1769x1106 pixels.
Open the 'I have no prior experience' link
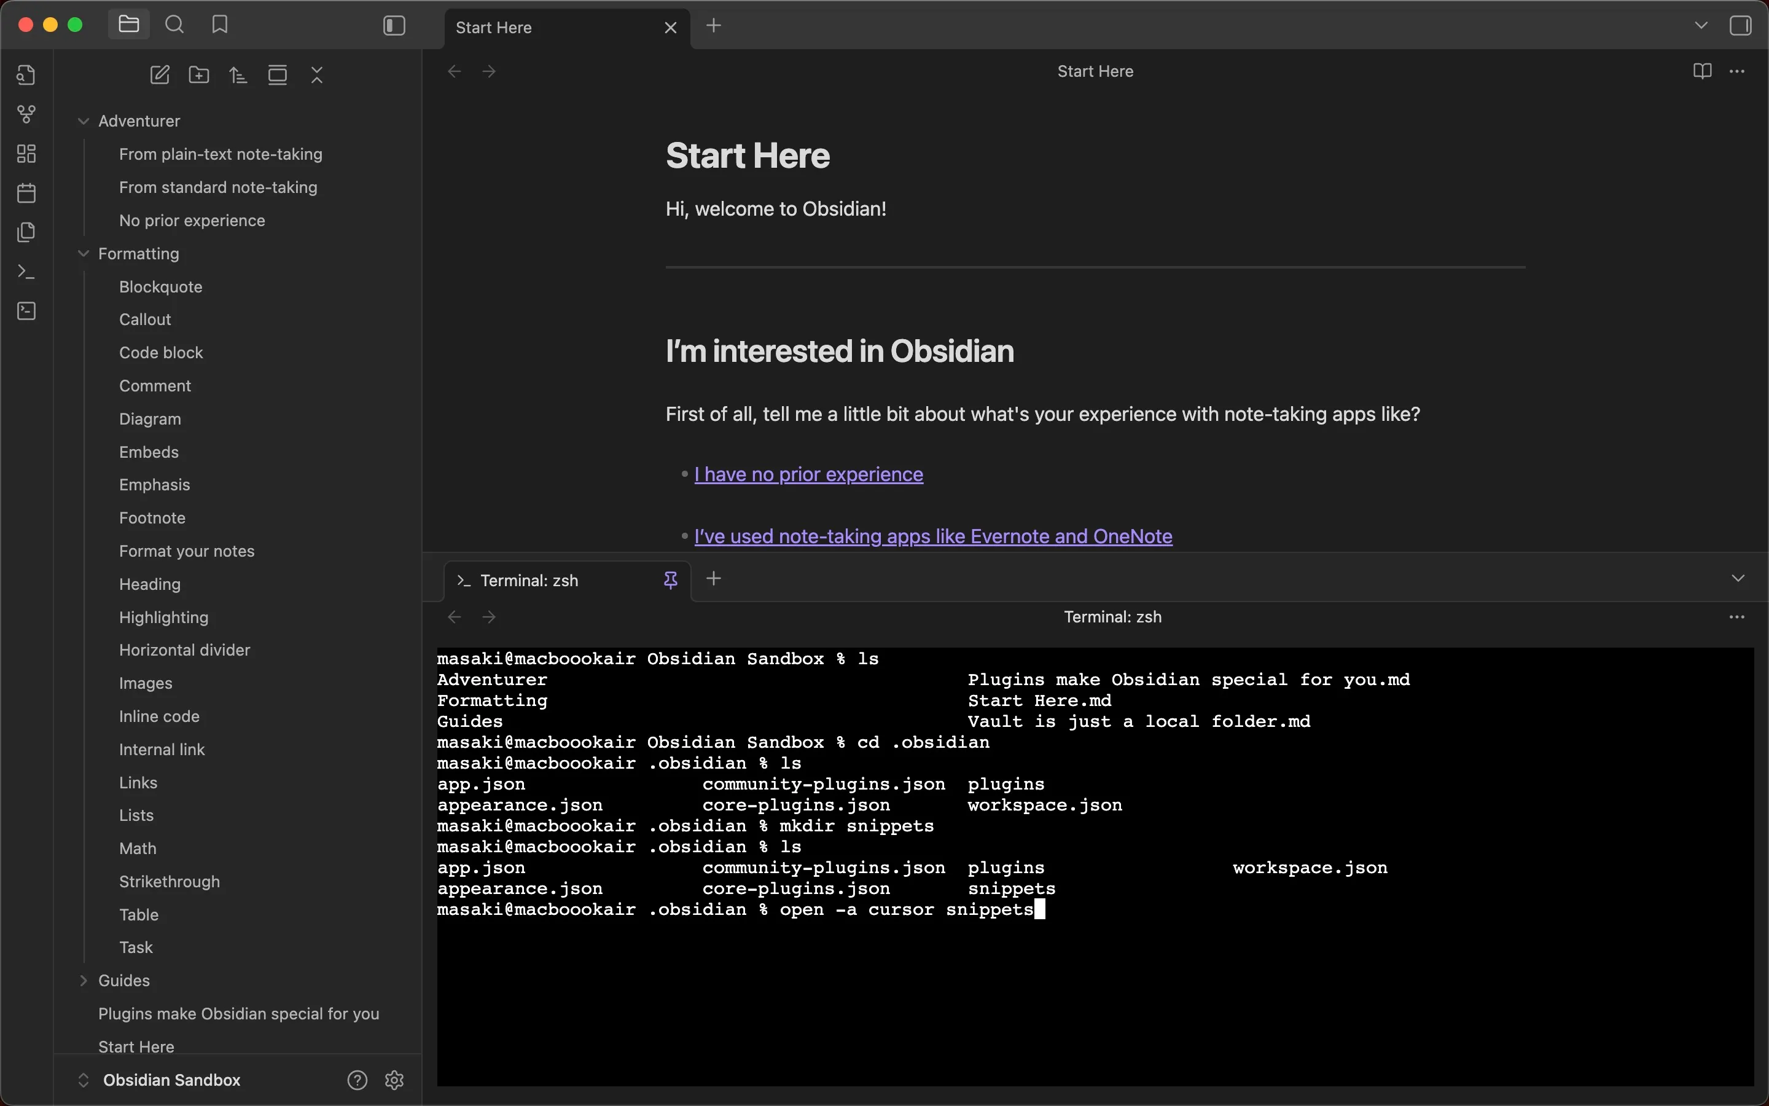click(x=808, y=475)
